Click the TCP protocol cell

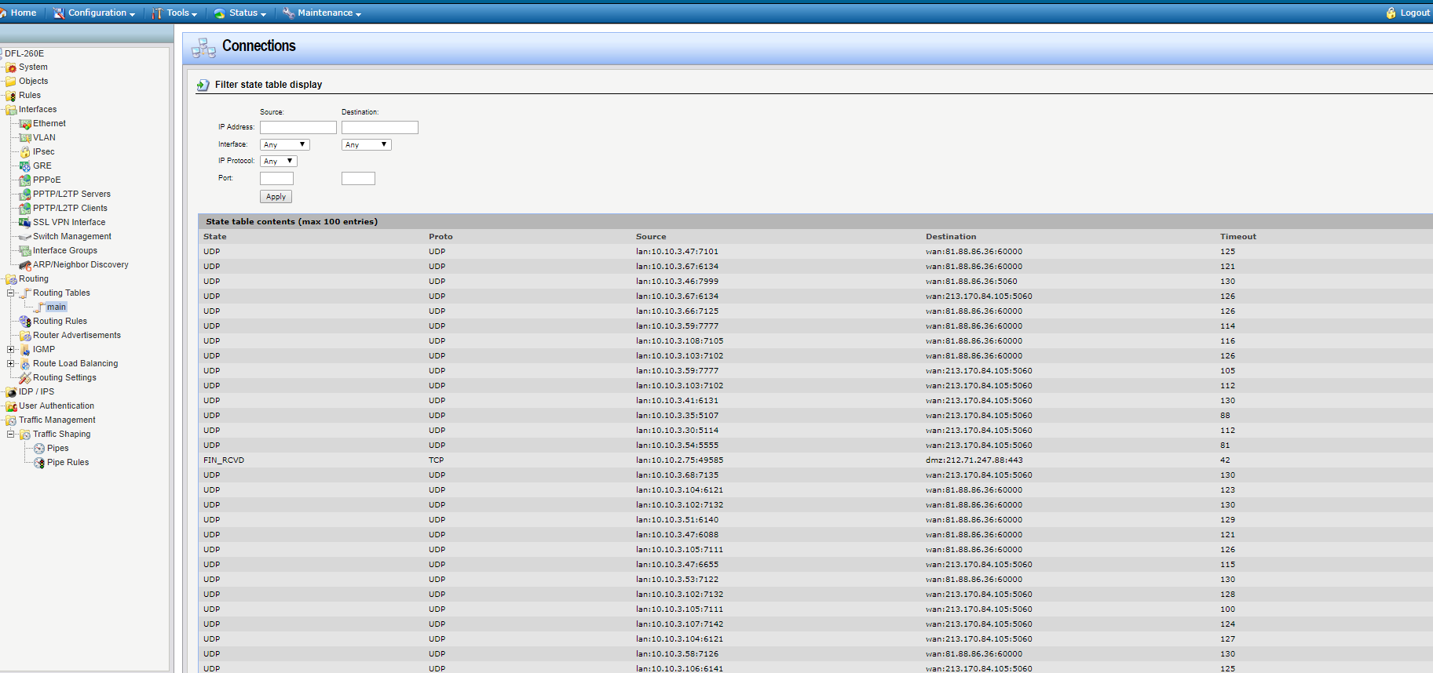pyautogui.click(x=436, y=460)
